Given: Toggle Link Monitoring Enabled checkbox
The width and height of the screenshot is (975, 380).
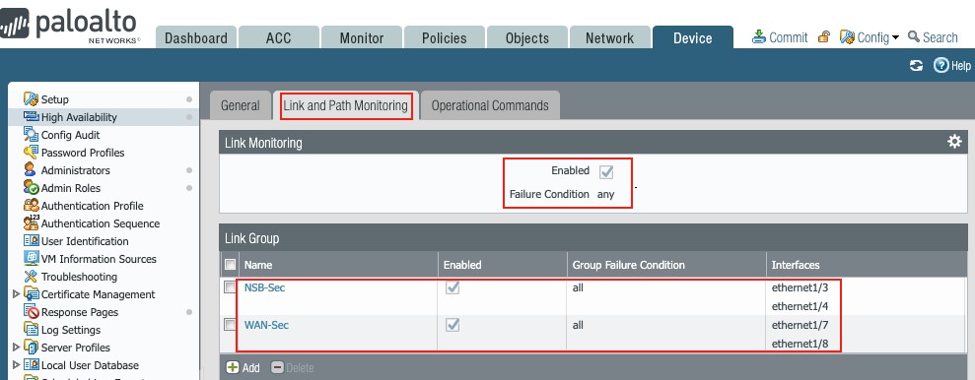Looking at the screenshot, I should pyautogui.click(x=606, y=172).
